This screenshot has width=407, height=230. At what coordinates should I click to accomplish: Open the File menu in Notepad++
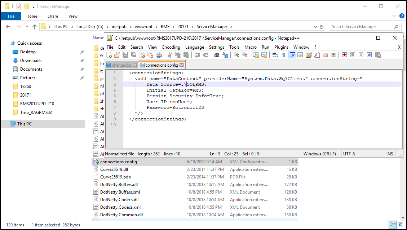(x=110, y=47)
